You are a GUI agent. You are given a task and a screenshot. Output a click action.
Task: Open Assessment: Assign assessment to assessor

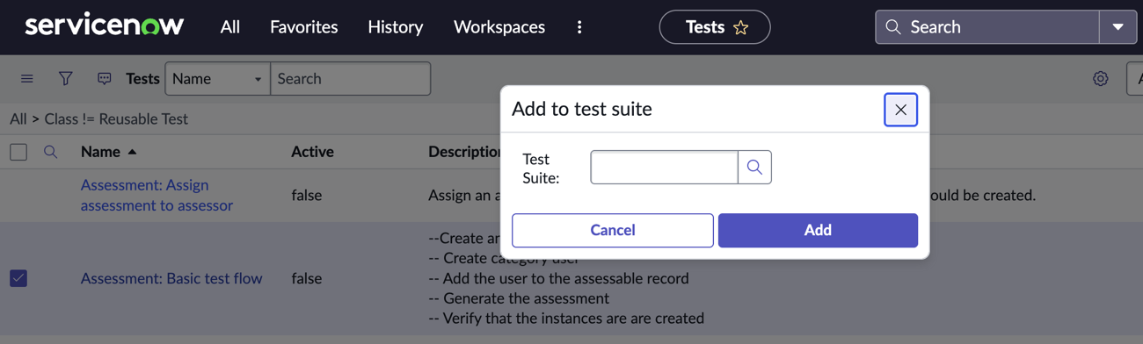pyautogui.click(x=157, y=195)
